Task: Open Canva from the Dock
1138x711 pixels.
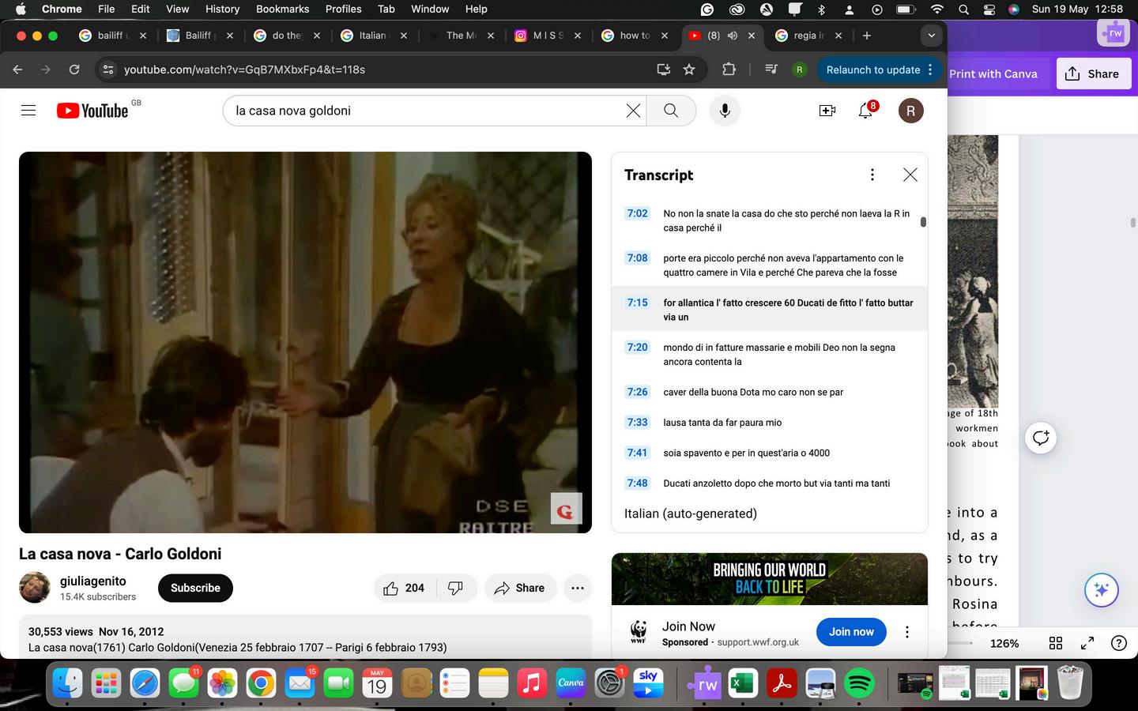Action: coord(571,683)
